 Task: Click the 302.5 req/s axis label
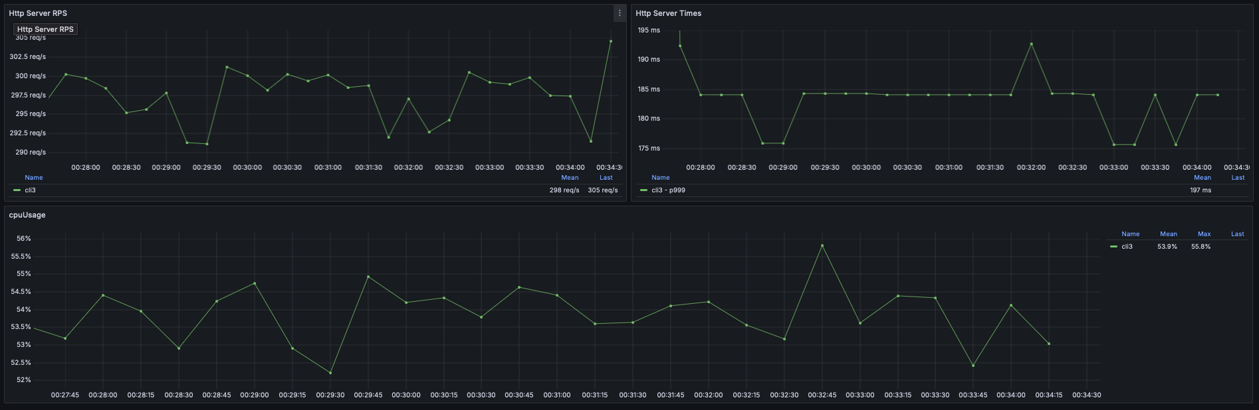28,57
